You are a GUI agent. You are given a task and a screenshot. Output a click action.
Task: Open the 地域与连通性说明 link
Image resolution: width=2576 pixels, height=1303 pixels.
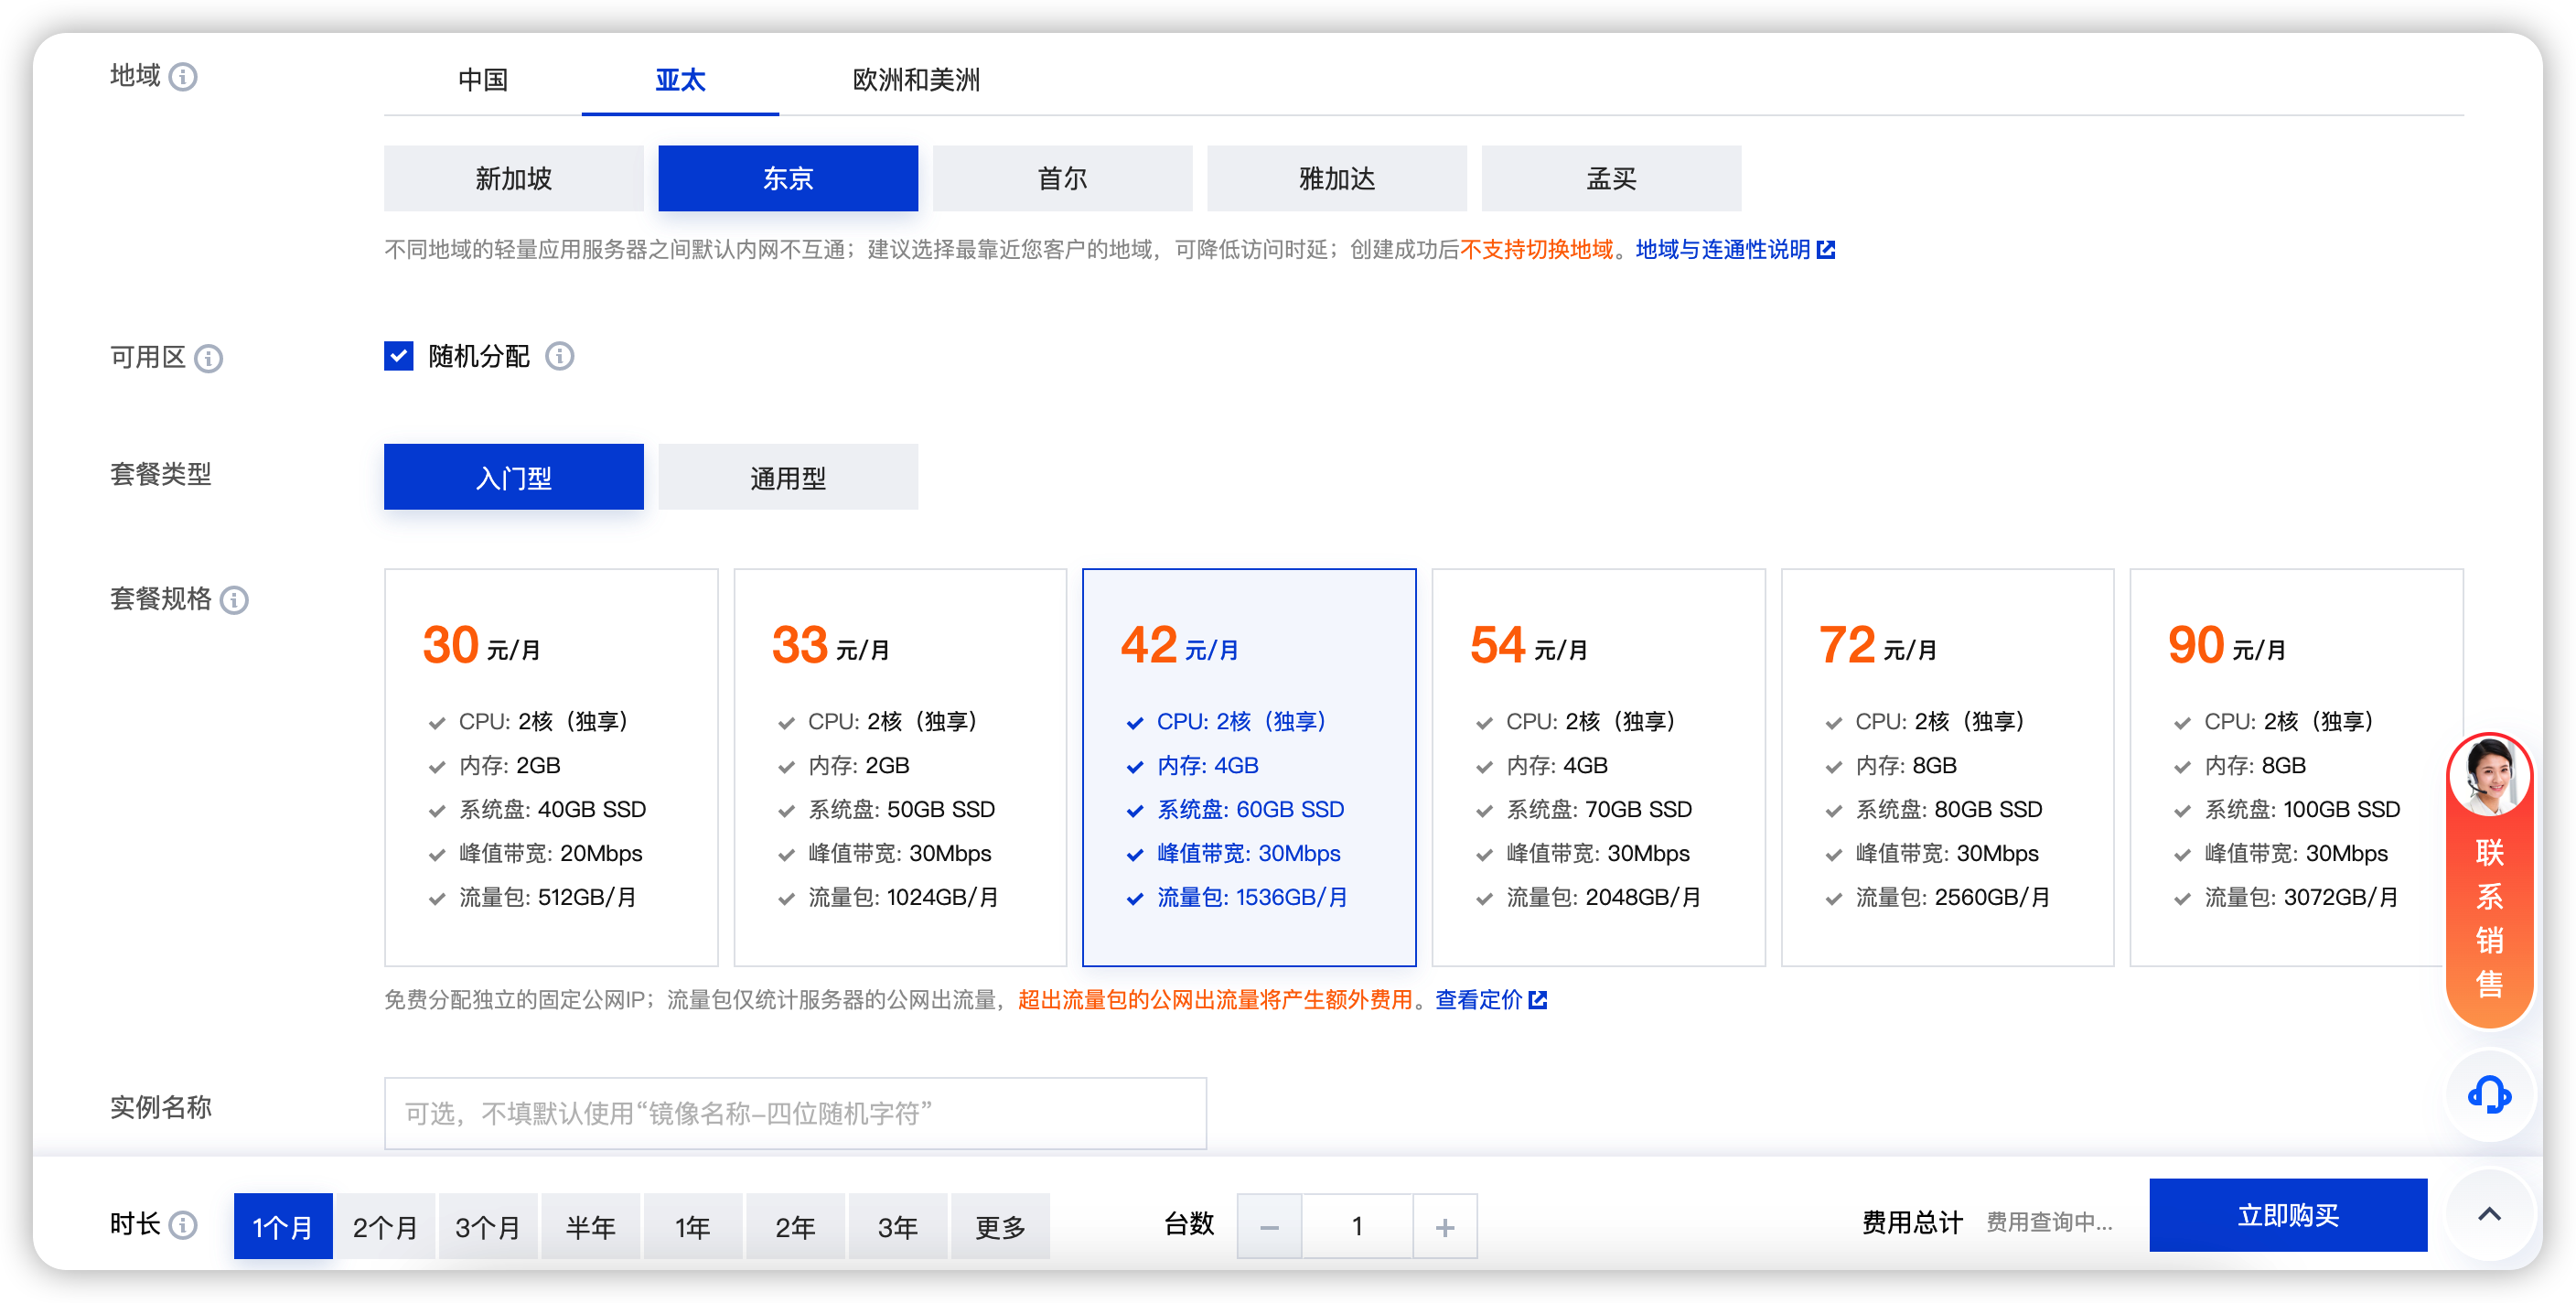click(x=1722, y=249)
